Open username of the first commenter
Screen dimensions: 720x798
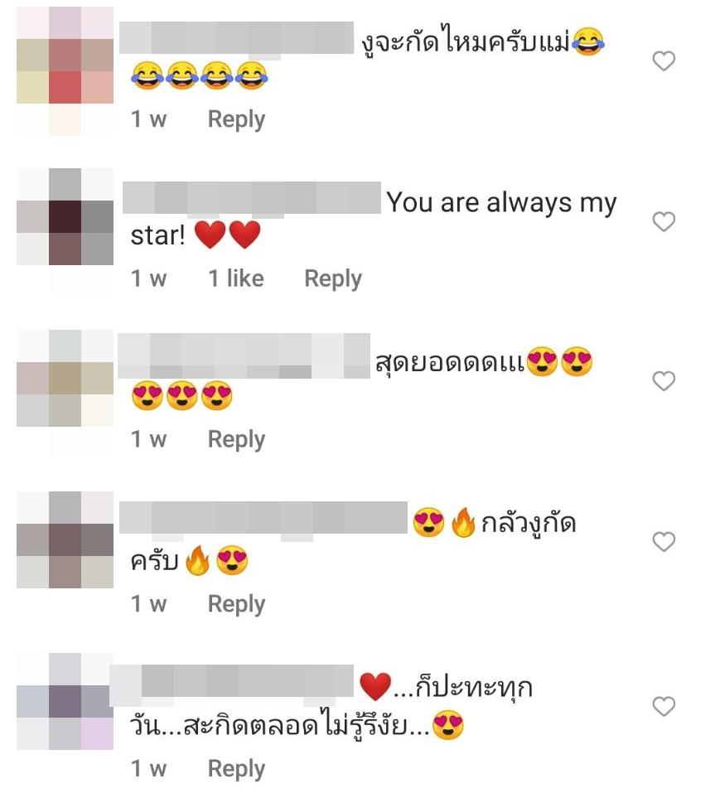click(237, 37)
